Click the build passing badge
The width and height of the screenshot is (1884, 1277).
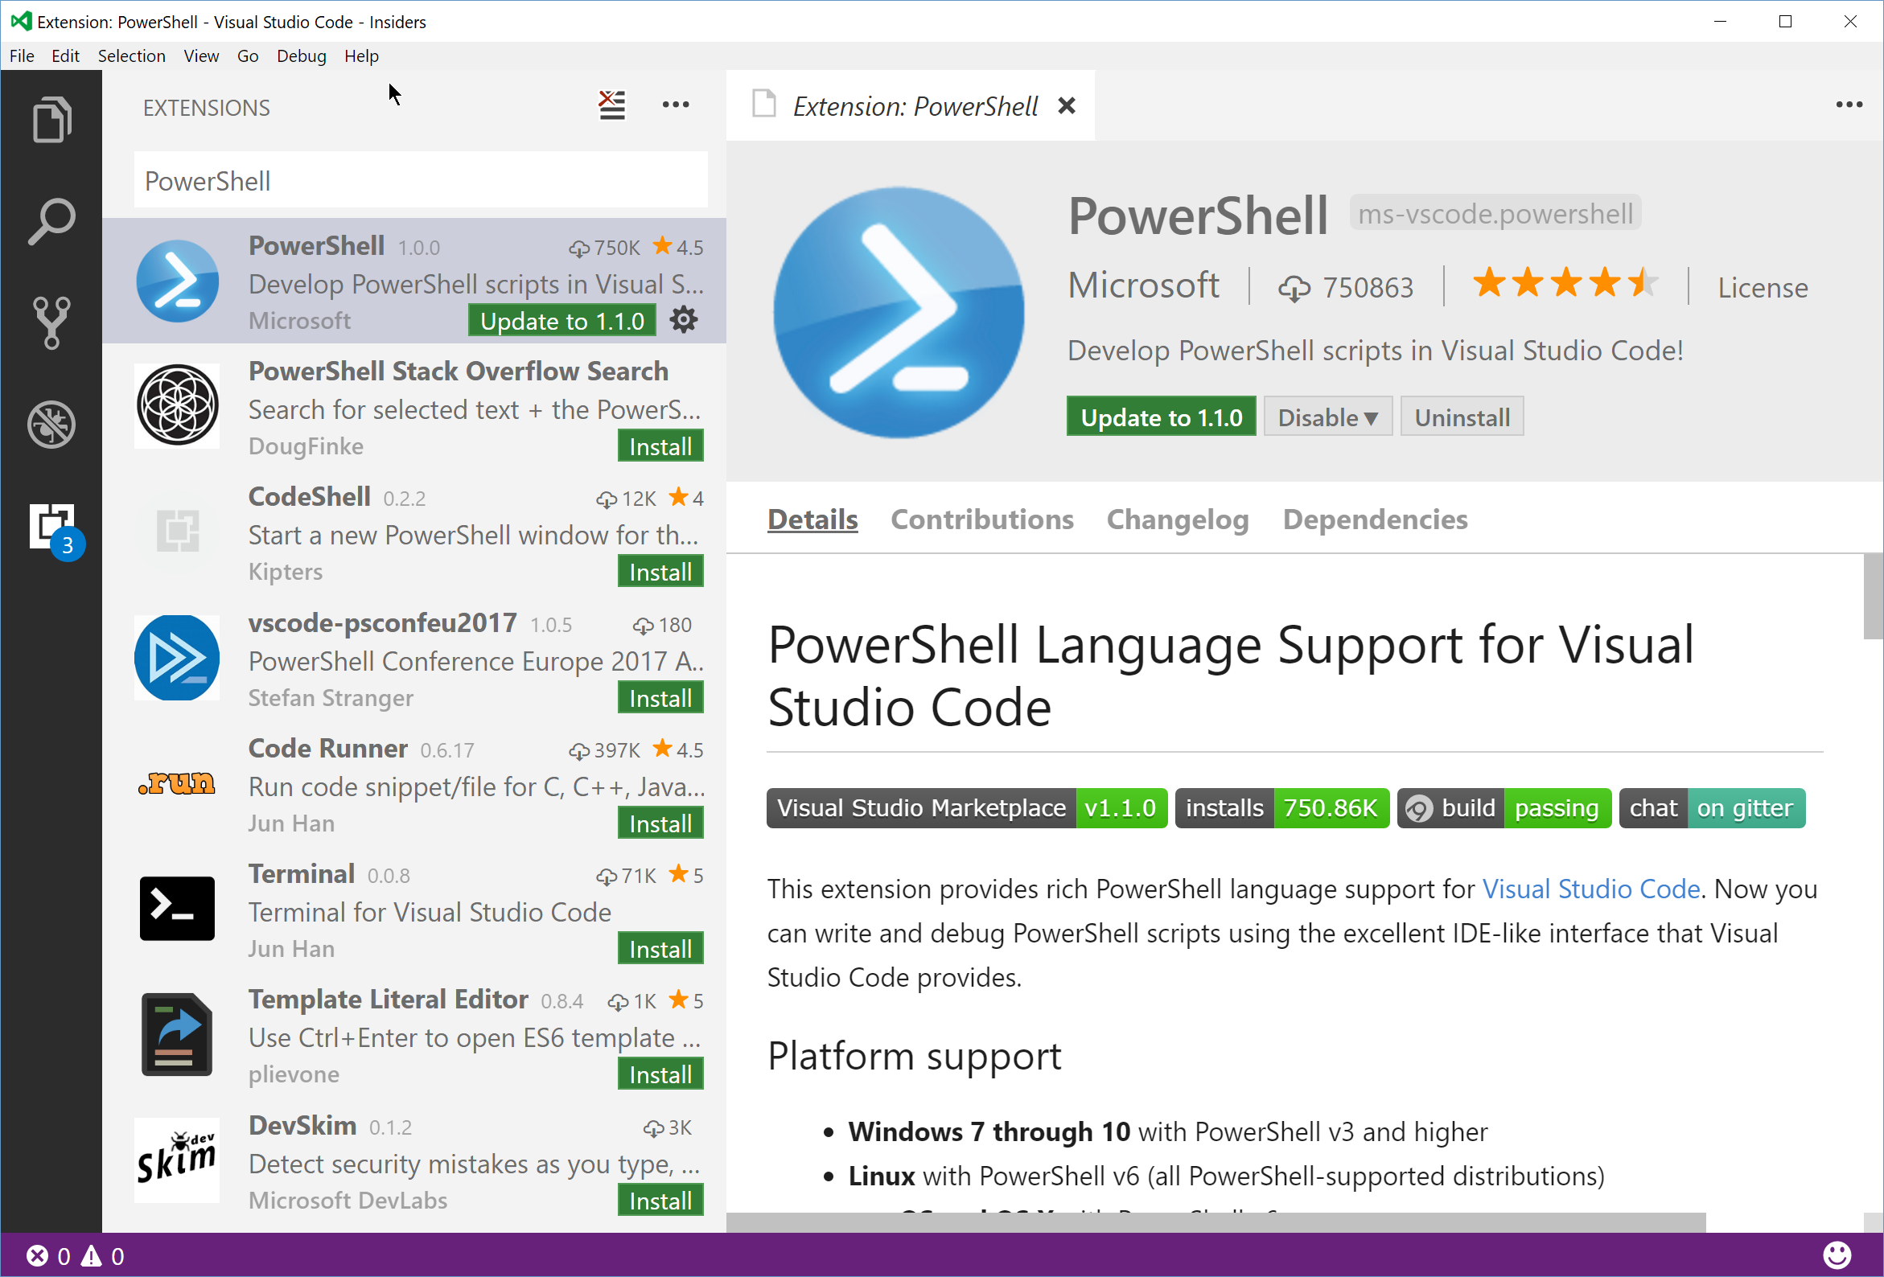pyautogui.click(x=1504, y=808)
